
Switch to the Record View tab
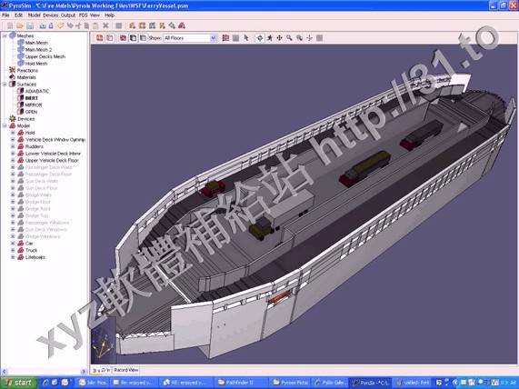point(125,370)
